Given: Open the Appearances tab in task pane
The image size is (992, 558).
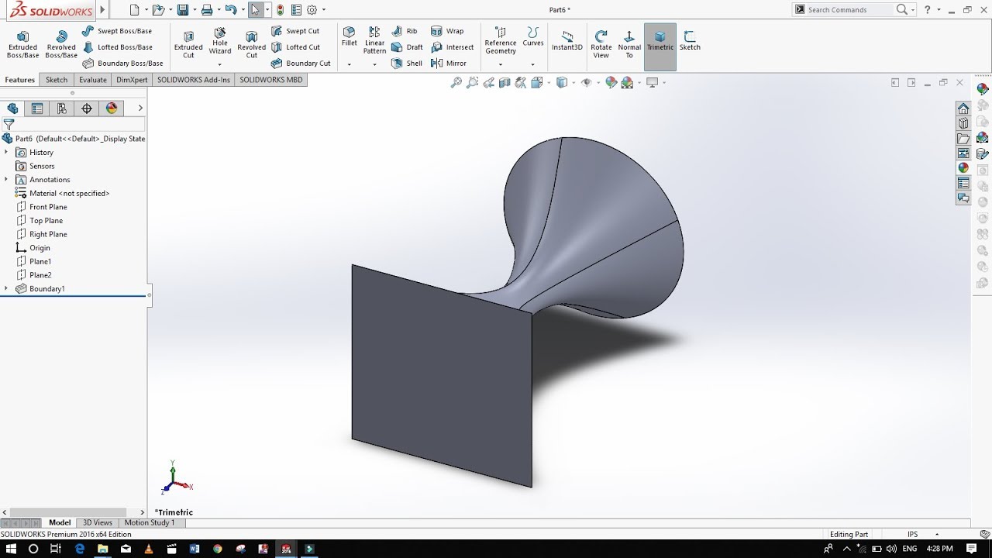Looking at the screenshot, I should pyautogui.click(x=963, y=167).
